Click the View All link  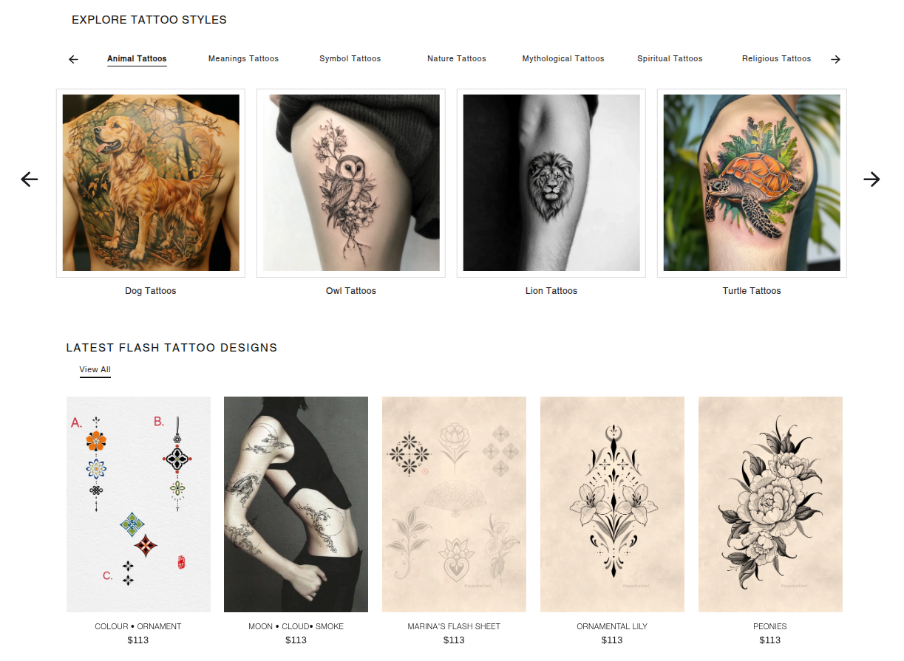click(95, 370)
